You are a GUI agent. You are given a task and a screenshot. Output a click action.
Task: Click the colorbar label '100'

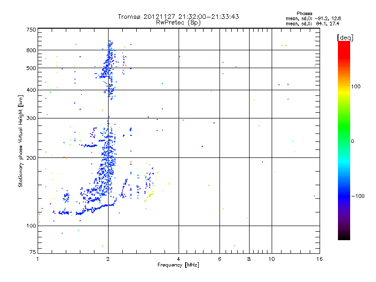(x=356, y=86)
